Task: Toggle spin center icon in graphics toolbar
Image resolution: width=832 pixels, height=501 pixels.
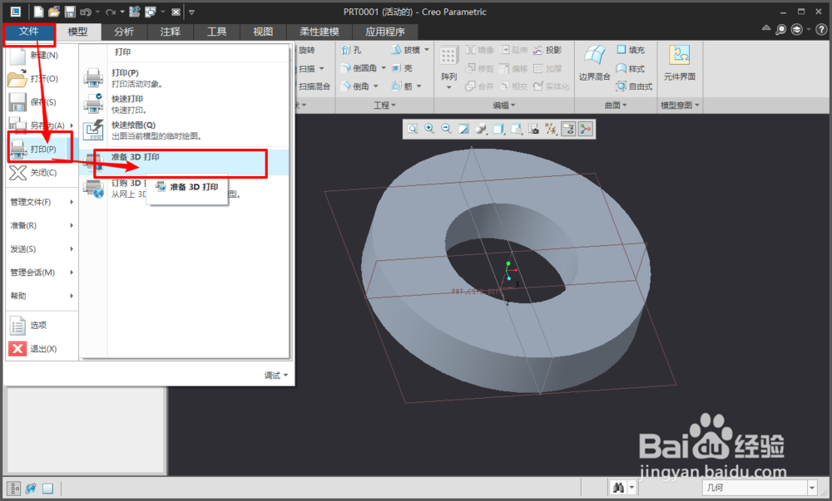Action: pyautogui.click(x=585, y=129)
